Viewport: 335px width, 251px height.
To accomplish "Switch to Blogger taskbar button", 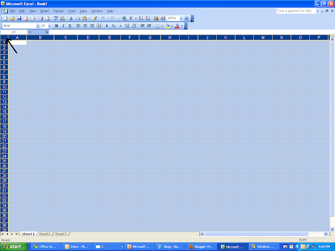I will coord(202,247).
